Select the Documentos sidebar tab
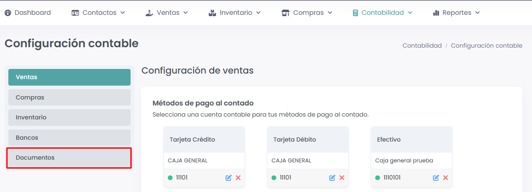The width and height of the screenshot is (532, 192). click(69, 158)
